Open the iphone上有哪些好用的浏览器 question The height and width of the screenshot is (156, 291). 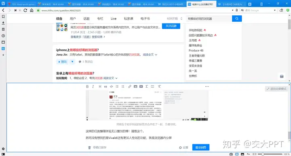[77, 50]
